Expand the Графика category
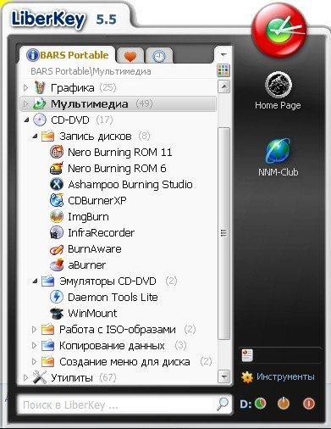This screenshot has height=429, width=331. (x=25, y=87)
